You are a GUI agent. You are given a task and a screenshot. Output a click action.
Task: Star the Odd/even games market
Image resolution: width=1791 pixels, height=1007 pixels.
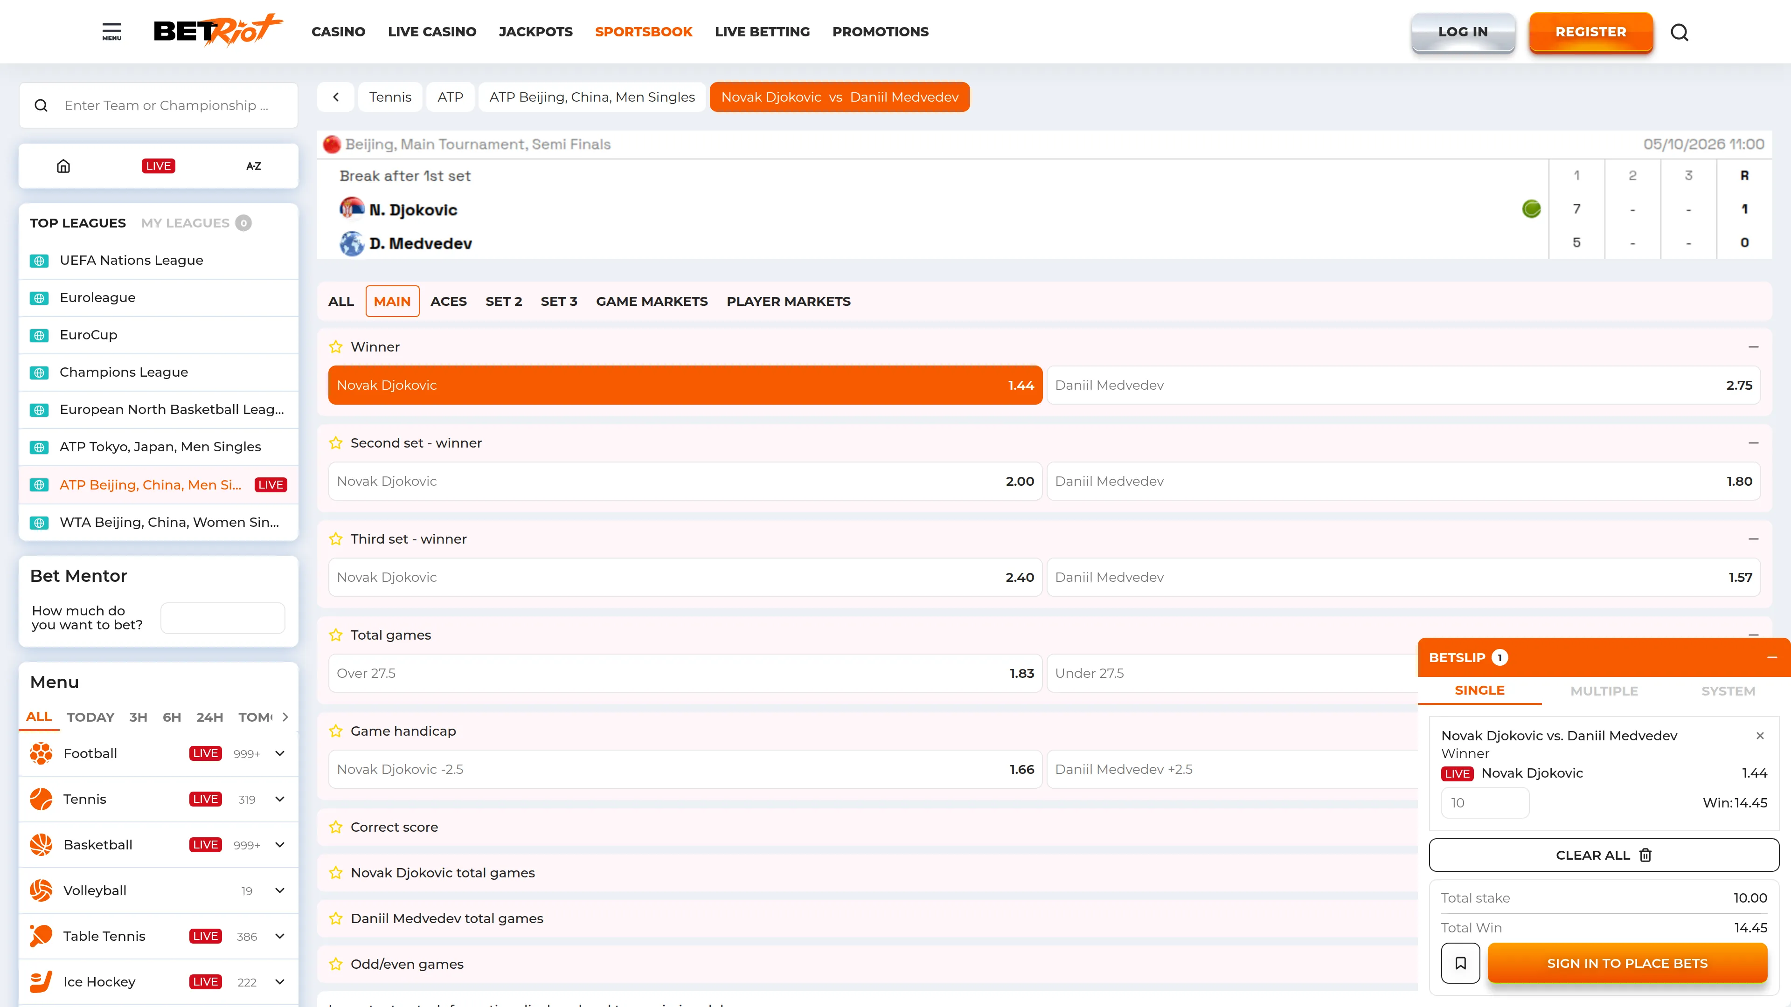click(336, 964)
